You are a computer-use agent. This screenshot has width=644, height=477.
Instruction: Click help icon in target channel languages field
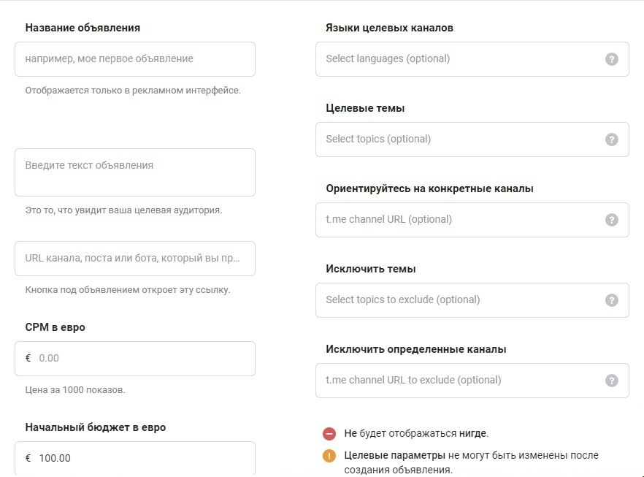point(612,59)
